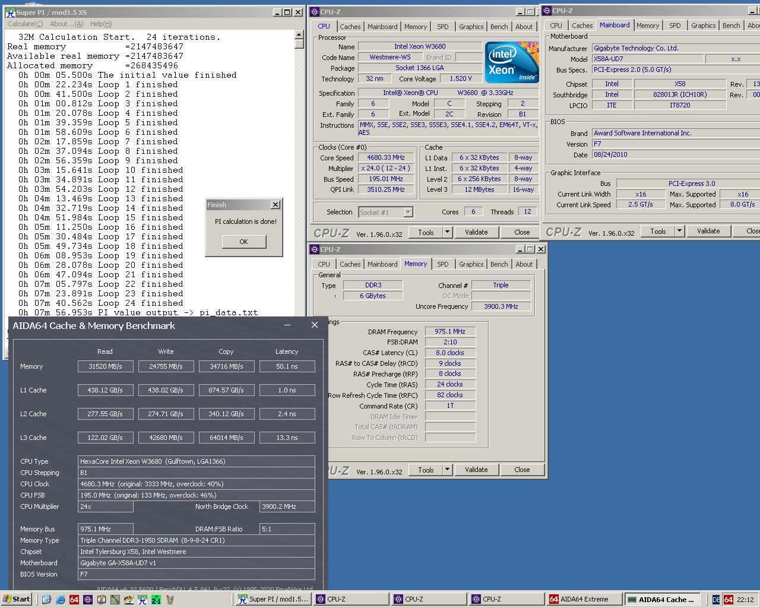Screen dimensions: 760x608
Task: Click Super PI scrollbar up arrow
Action: tap(299, 36)
